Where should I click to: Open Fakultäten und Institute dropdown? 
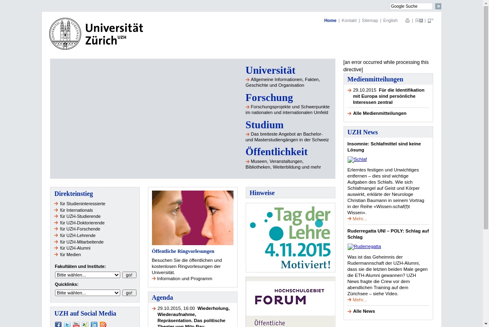(88, 275)
